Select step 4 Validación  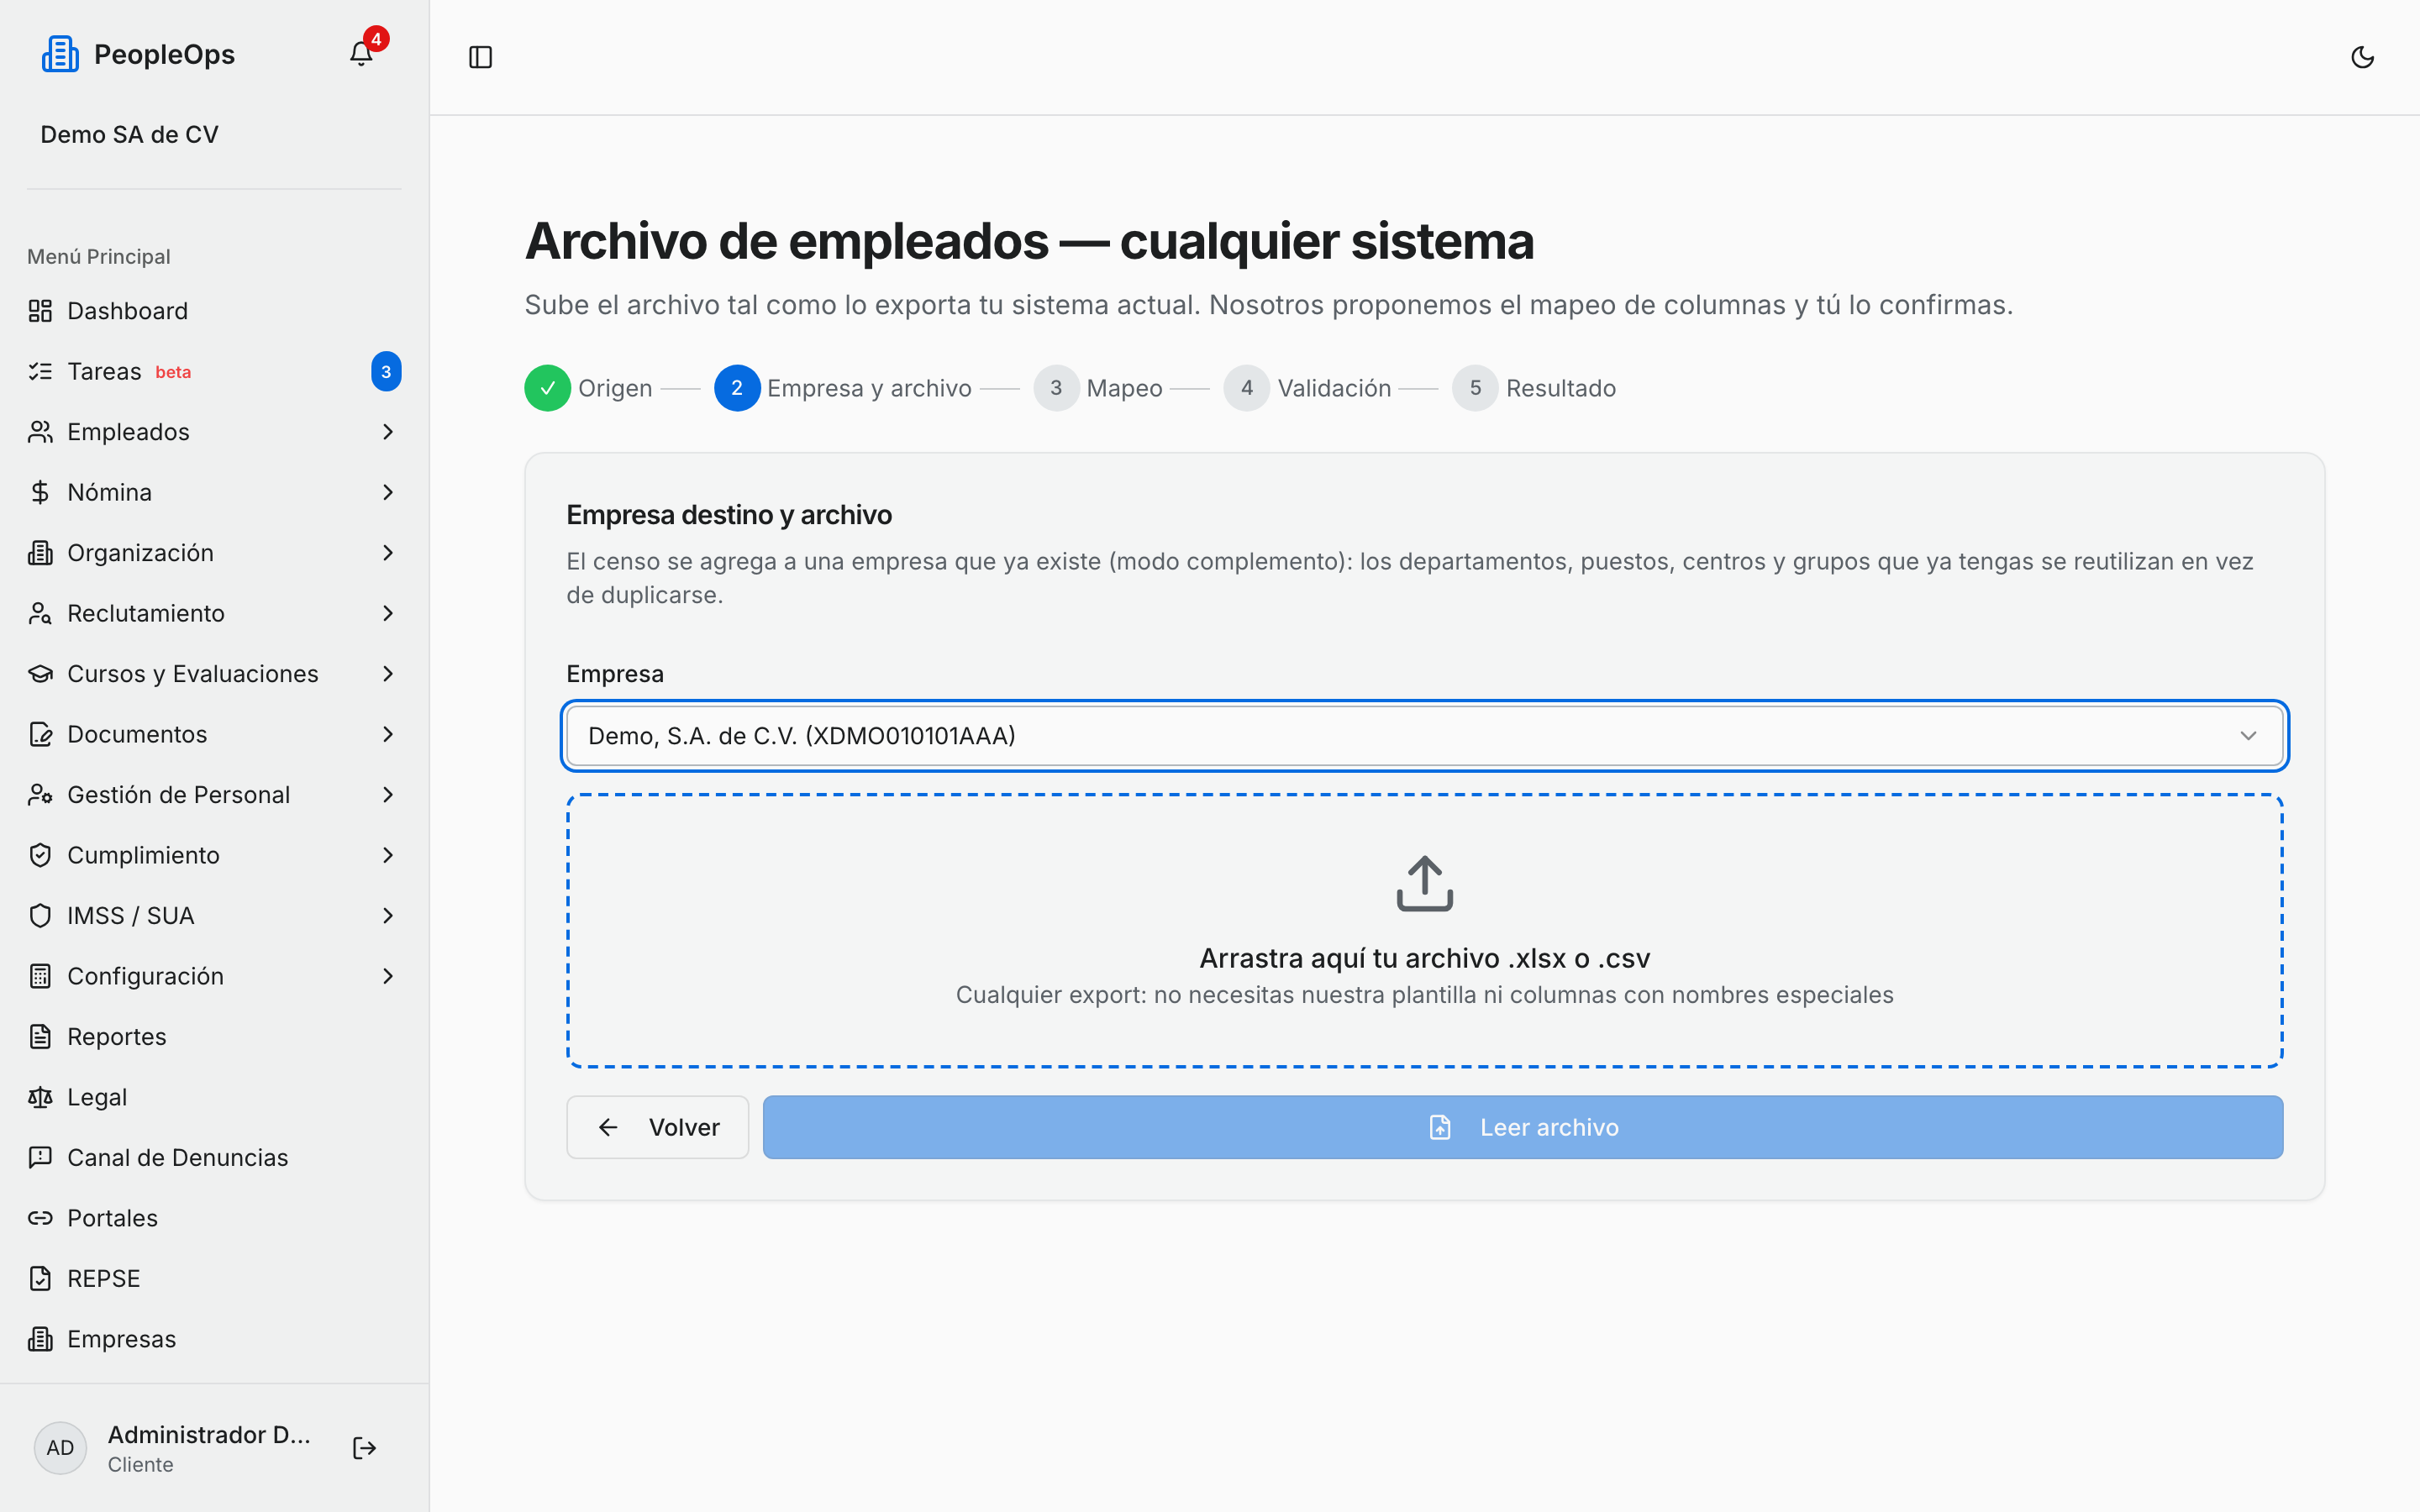coord(1307,388)
